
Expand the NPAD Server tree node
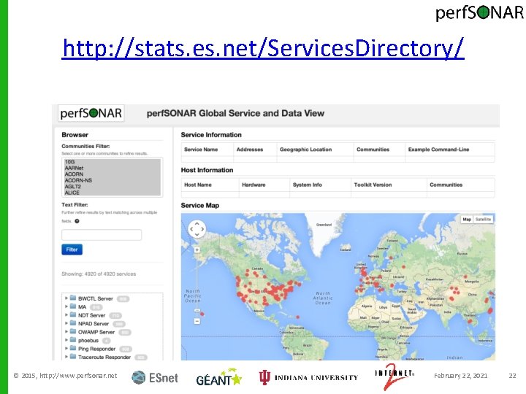pos(66,323)
